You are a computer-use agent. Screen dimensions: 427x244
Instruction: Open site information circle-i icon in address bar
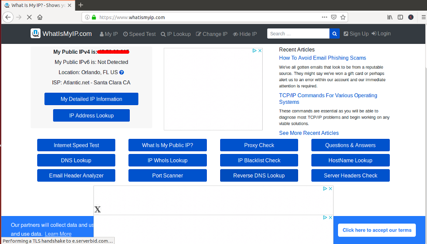tap(87, 17)
